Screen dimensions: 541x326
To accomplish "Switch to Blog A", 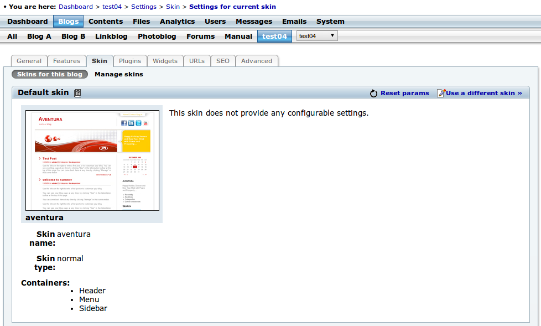I will (x=39, y=37).
